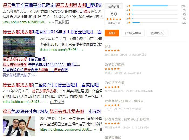Viewport: 189px width, 140px height.
Task: Open the Sohu result about 德云色下个直播平台已确定
Action: (x=52, y=5)
